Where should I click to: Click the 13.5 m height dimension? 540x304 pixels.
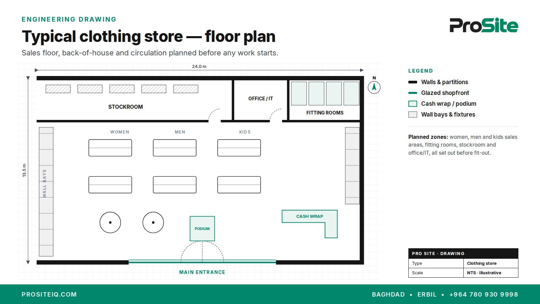click(x=24, y=170)
